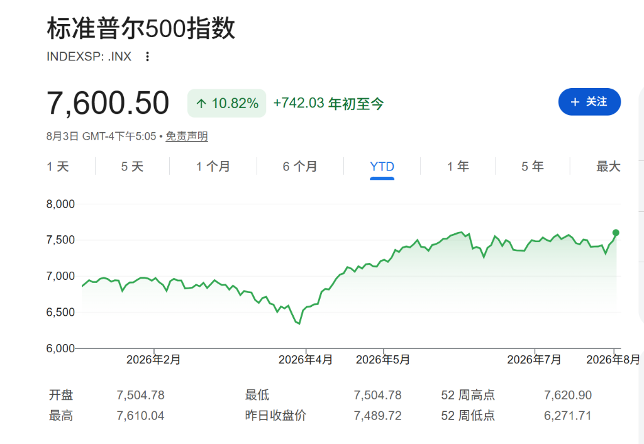Switch to the 1 个月 range tab
This screenshot has height=444, width=644.
pyautogui.click(x=213, y=167)
